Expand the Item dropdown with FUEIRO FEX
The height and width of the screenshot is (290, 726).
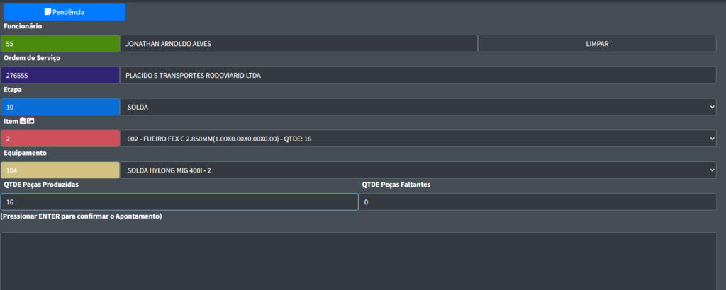[x=418, y=139]
